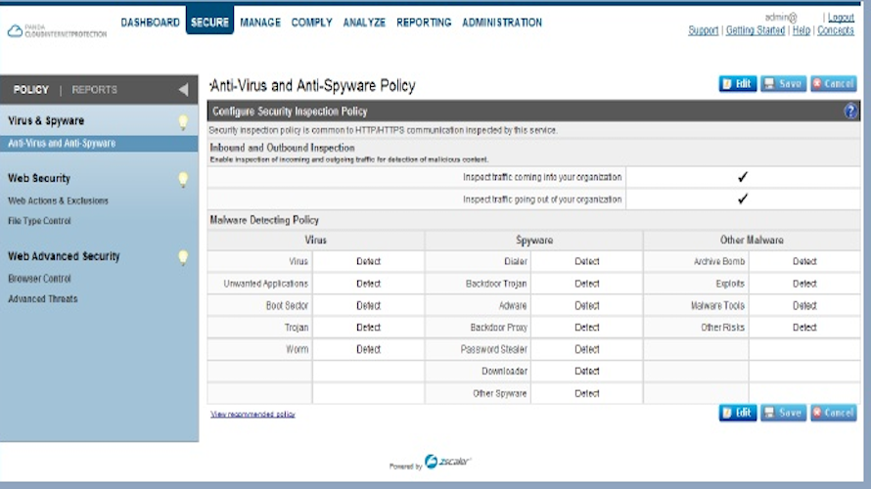871x489 pixels.
Task: Click the blue help question mark icon
Action: point(850,111)
